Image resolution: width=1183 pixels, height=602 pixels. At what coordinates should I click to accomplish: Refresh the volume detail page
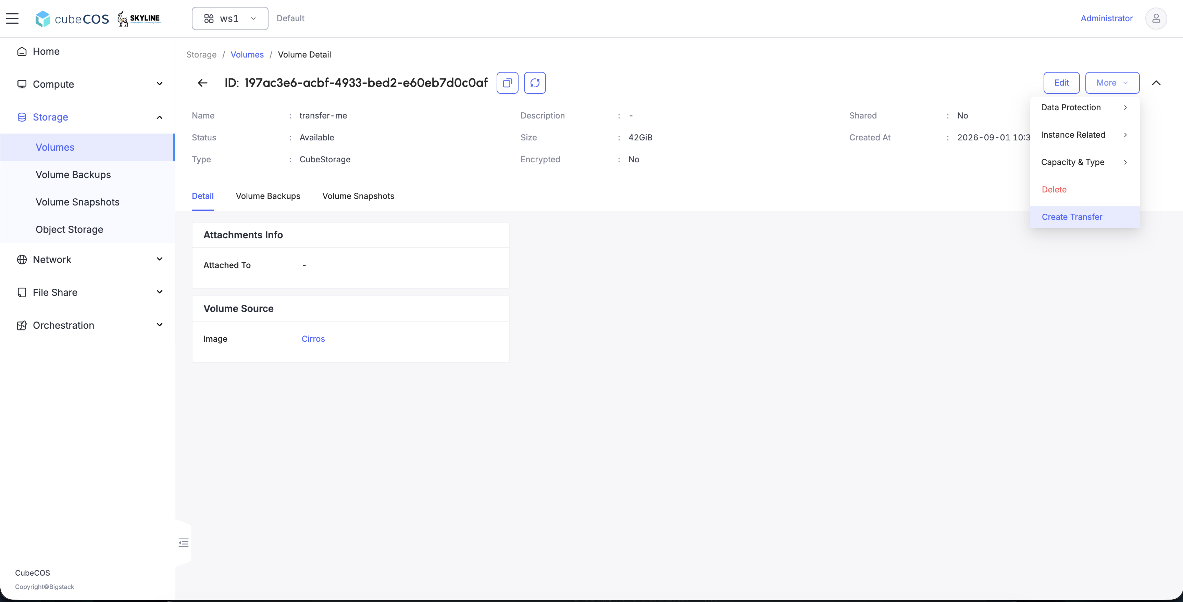pyautogui.click(x=535, y=83)
